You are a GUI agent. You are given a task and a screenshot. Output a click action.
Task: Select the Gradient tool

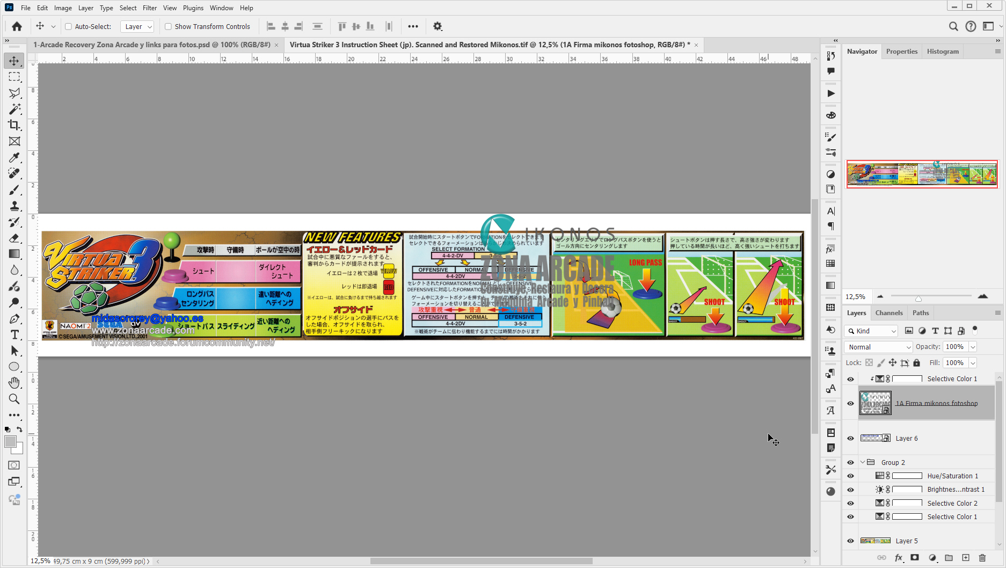point(14,254)
